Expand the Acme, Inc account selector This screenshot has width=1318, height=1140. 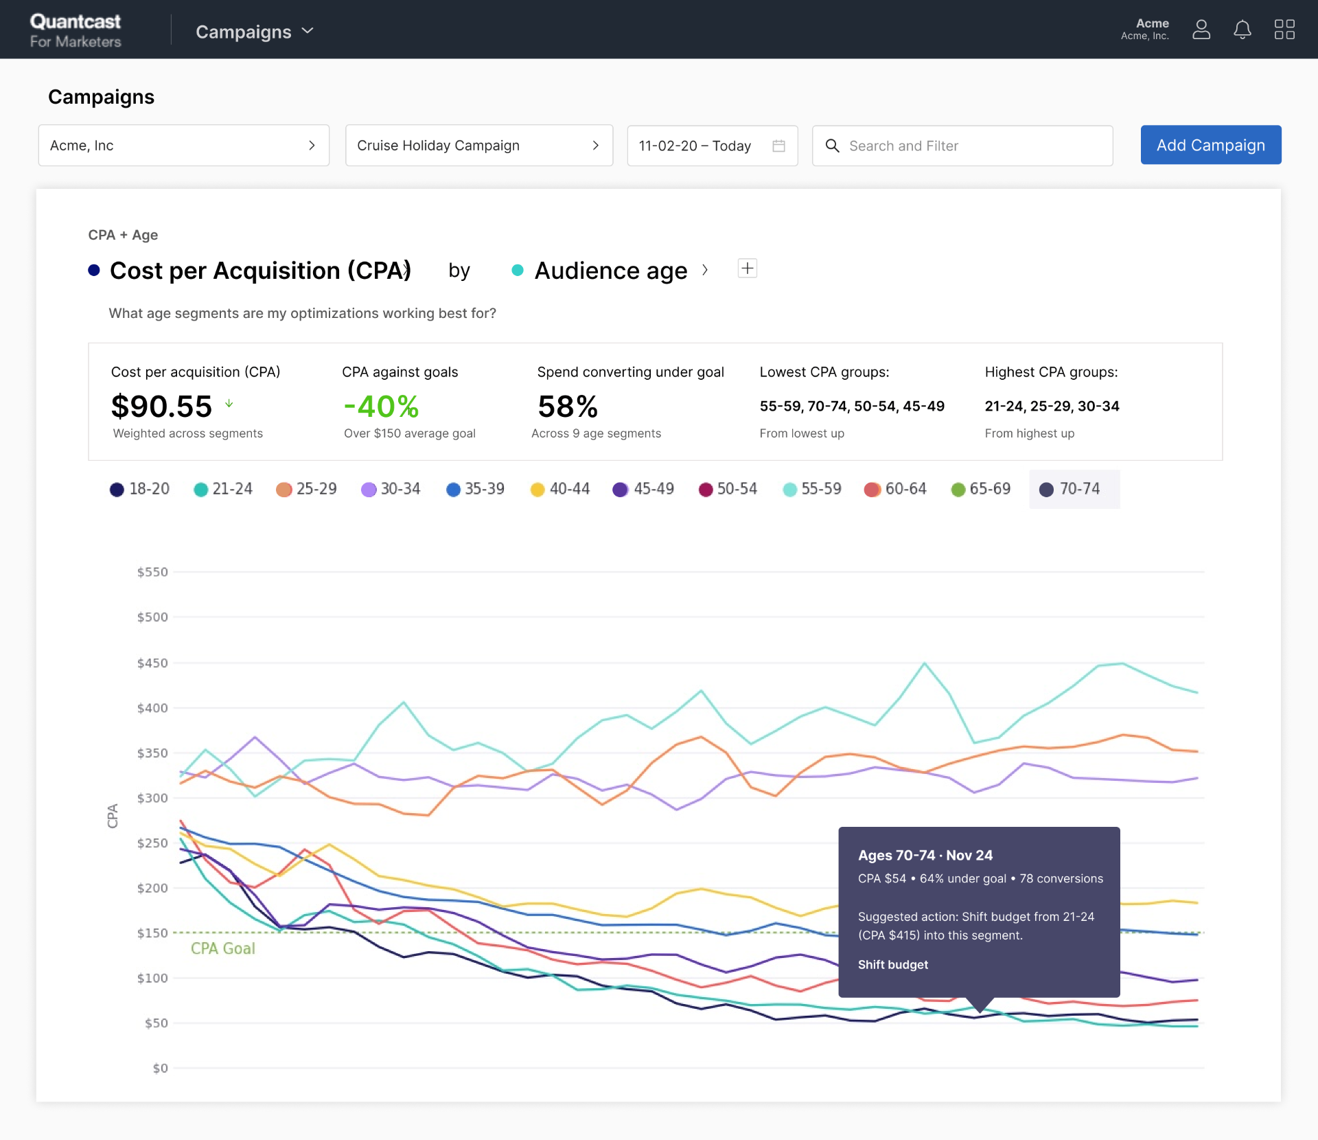click(x=184, y=146)
